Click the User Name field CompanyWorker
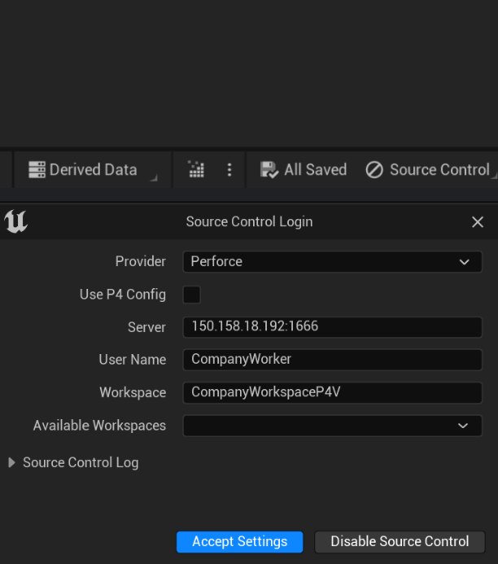This screenshot has height=564, width=498. pos(332,360)
